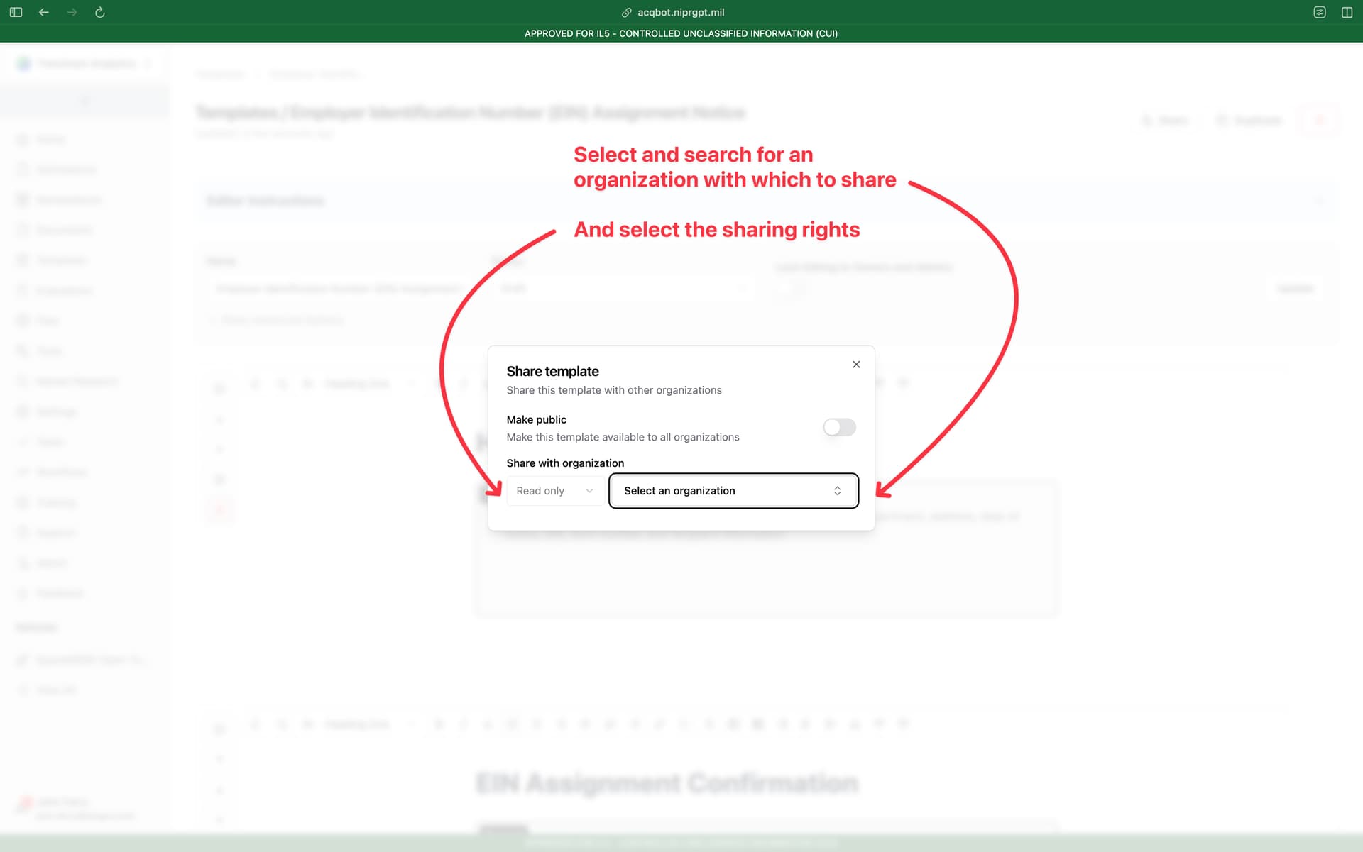Screen dimensions: 1363x852
Task: Click 'Make this template available to all organizations'
Action: (623, 437)
